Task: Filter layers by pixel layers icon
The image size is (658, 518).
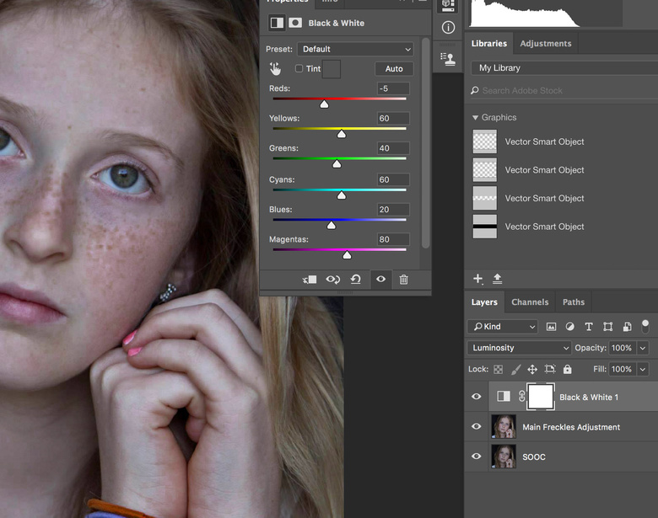Action: point(551,327)
